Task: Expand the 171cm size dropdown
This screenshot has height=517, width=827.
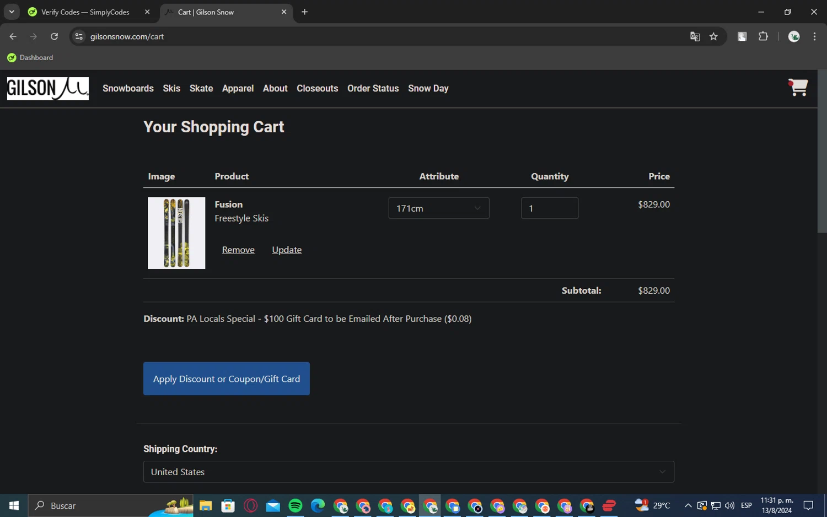Action: tap(439, 208)
